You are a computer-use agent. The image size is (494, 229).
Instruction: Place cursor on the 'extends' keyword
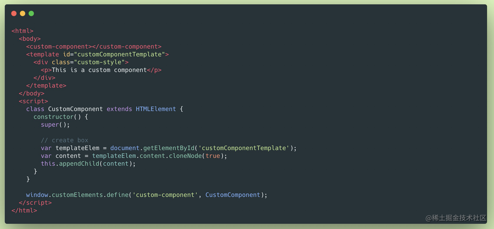(119, 109)
